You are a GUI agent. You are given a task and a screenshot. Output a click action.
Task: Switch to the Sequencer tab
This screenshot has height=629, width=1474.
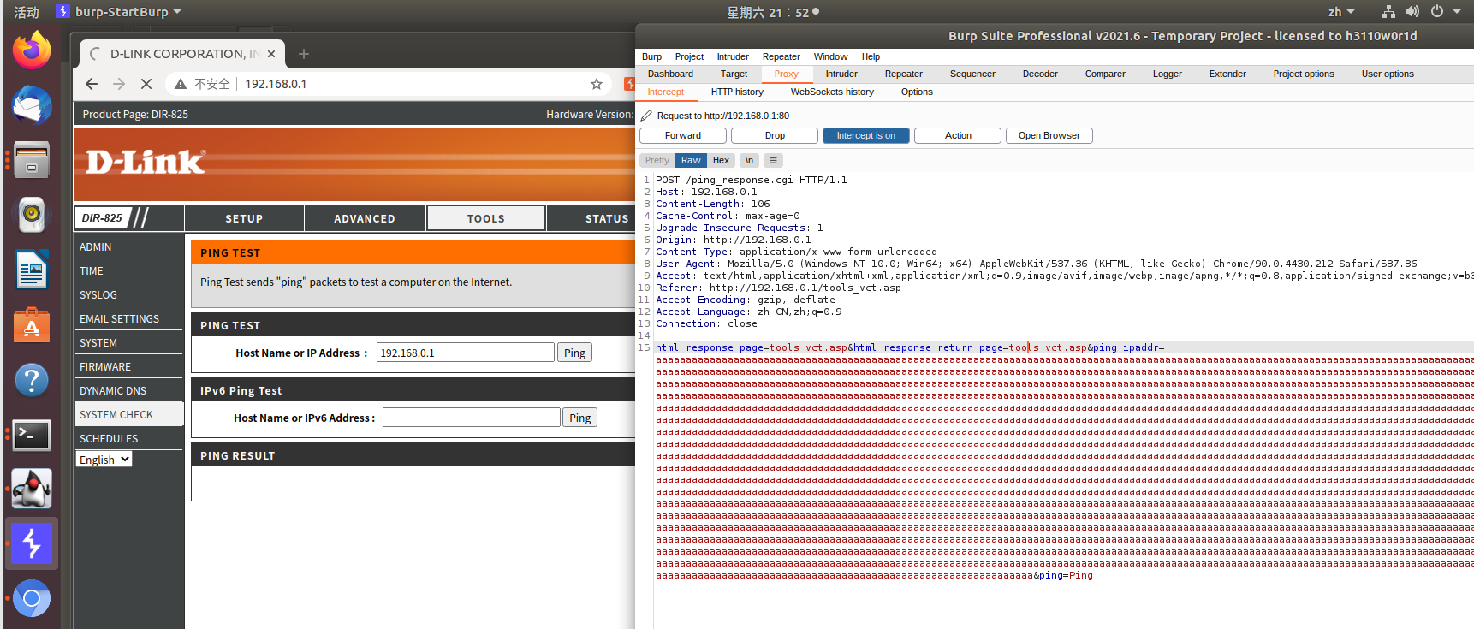point(972,74)
